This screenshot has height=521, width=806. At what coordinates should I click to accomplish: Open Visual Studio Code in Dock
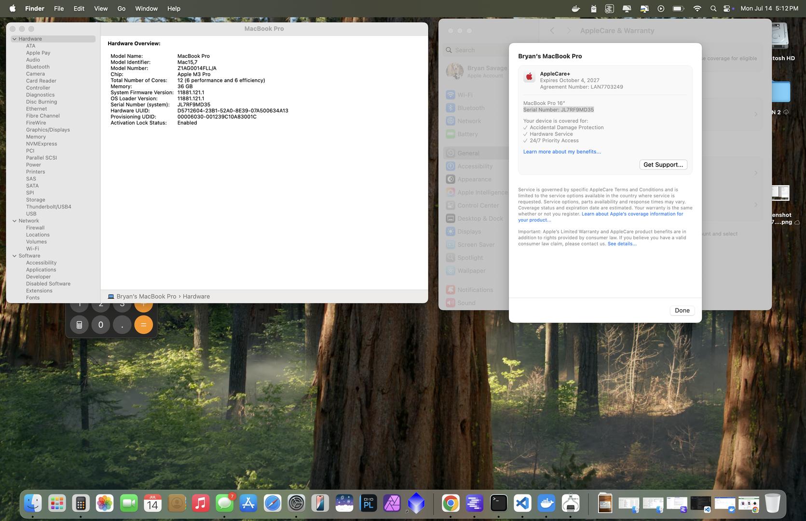click(523, 504)
